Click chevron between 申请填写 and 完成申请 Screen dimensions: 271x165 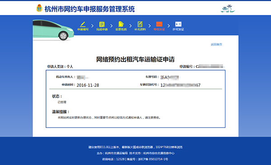click(92, 26)
